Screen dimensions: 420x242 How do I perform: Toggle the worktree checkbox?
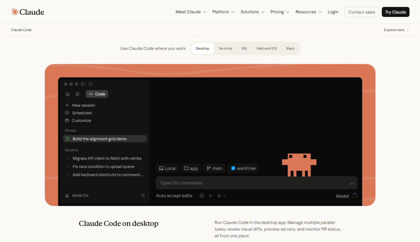click(233, 168)
